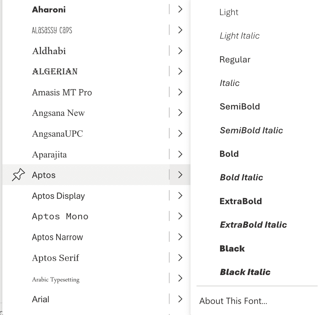Pick the Aparajita font entry
This screenshot has height=315, width=321.
(x=49, y=154)
